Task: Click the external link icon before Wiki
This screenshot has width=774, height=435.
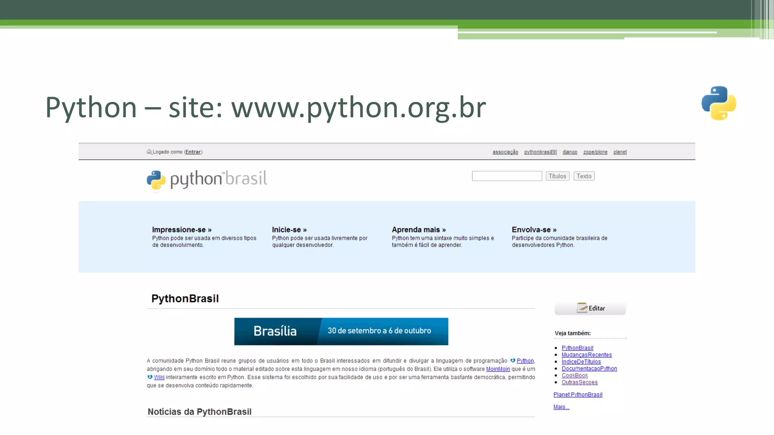Action: [x=150, y=377]
